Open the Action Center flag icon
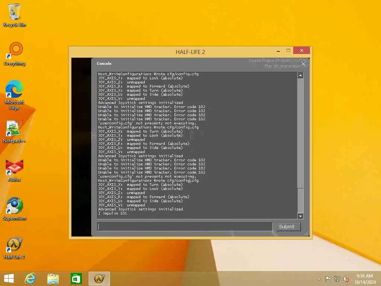 pyautogui.click(x=328, y=279)
